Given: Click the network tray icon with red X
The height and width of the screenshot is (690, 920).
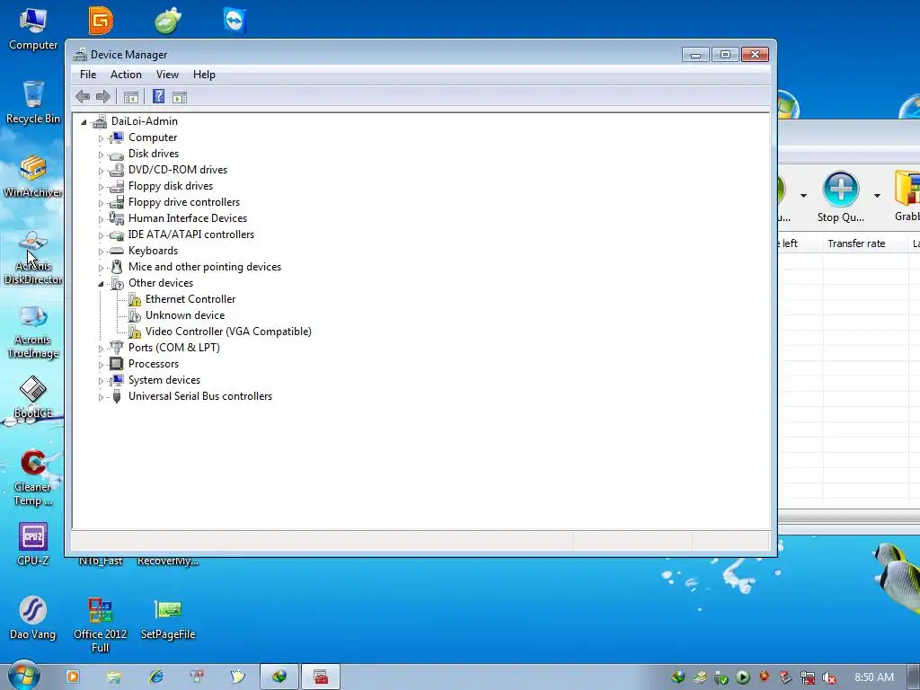Looking at the screenshot, I should (x=808, y=677).
